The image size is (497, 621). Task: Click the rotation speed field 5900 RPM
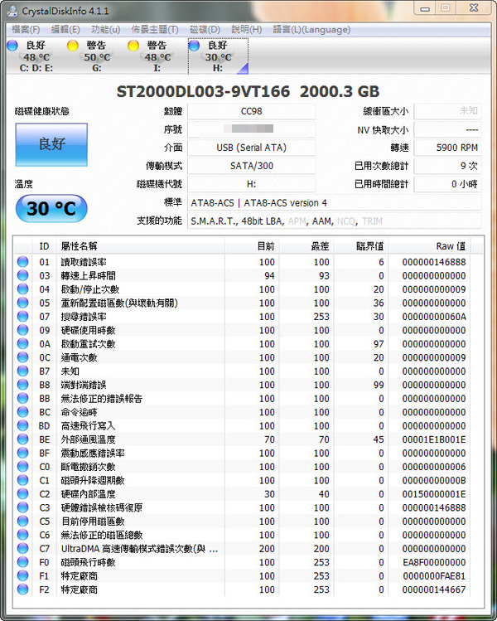click(447, 148)
